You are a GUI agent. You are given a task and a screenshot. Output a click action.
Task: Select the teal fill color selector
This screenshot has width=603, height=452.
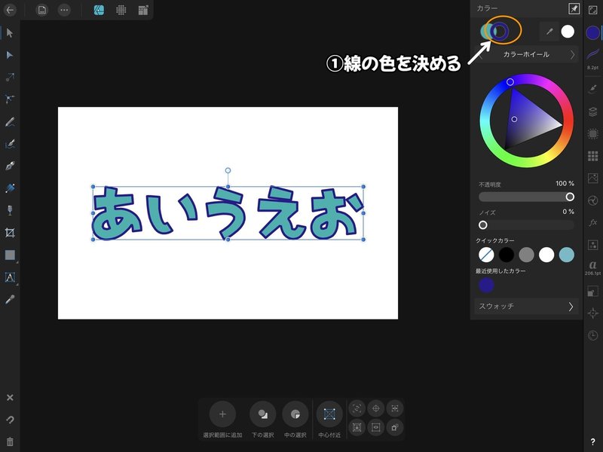[485, 31]
